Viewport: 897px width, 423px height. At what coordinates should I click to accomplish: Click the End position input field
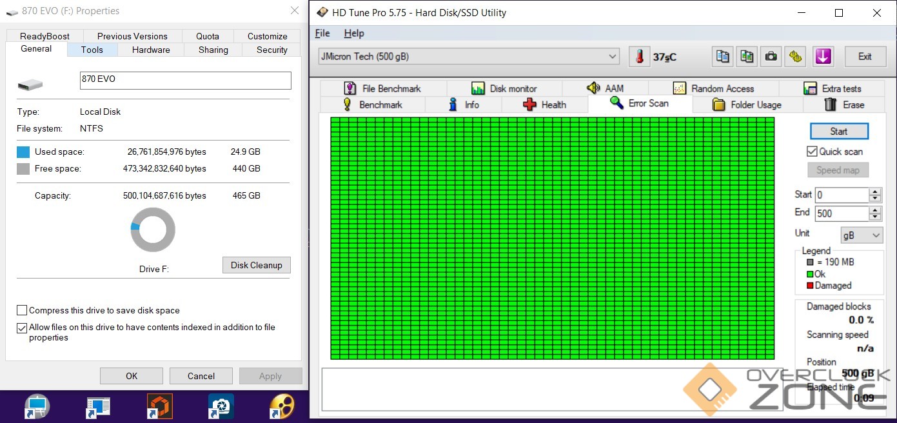click(x=842, y=213)
